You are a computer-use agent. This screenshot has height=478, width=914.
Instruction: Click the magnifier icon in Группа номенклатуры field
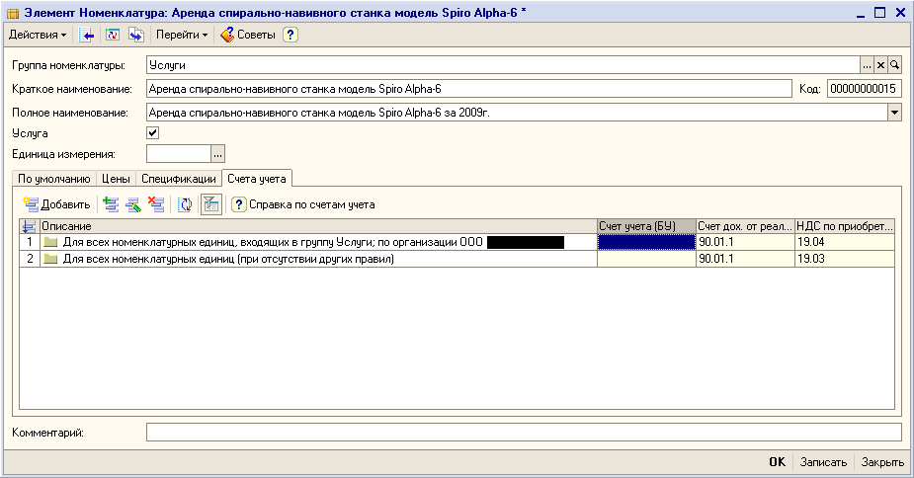(894, 65)
